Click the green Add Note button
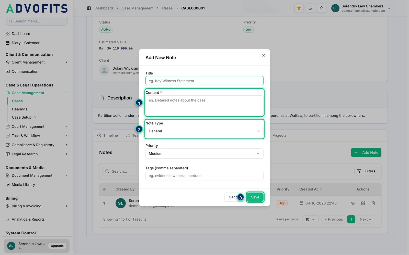 pos(366,152)
